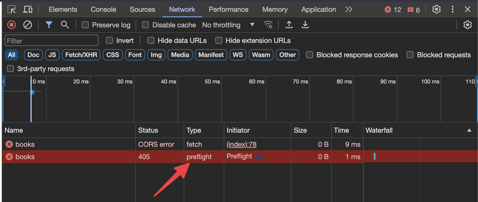
Task: Toggle the network filter funnel icon
Action: pyautogui.click(x=49, y=25)
